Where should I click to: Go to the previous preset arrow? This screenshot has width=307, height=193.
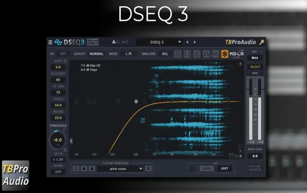coord(187,42)
